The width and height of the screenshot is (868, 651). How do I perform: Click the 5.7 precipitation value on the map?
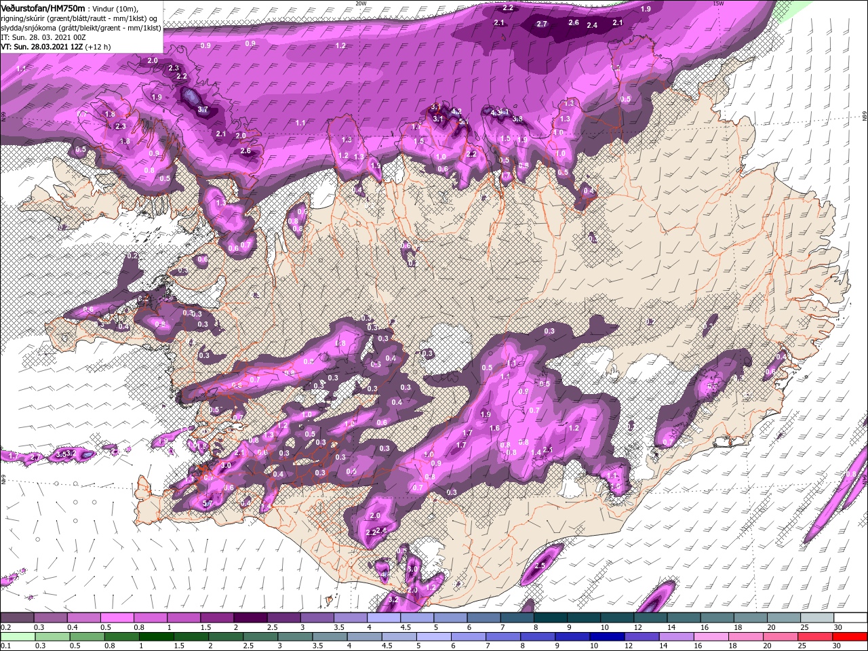click(208, 503)
